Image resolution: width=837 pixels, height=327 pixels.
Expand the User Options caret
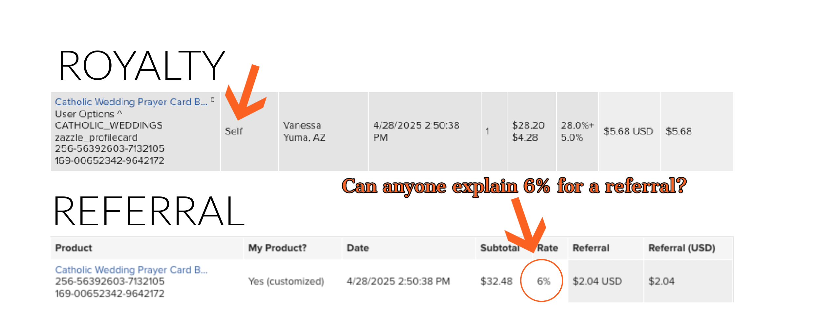(120, 113)
